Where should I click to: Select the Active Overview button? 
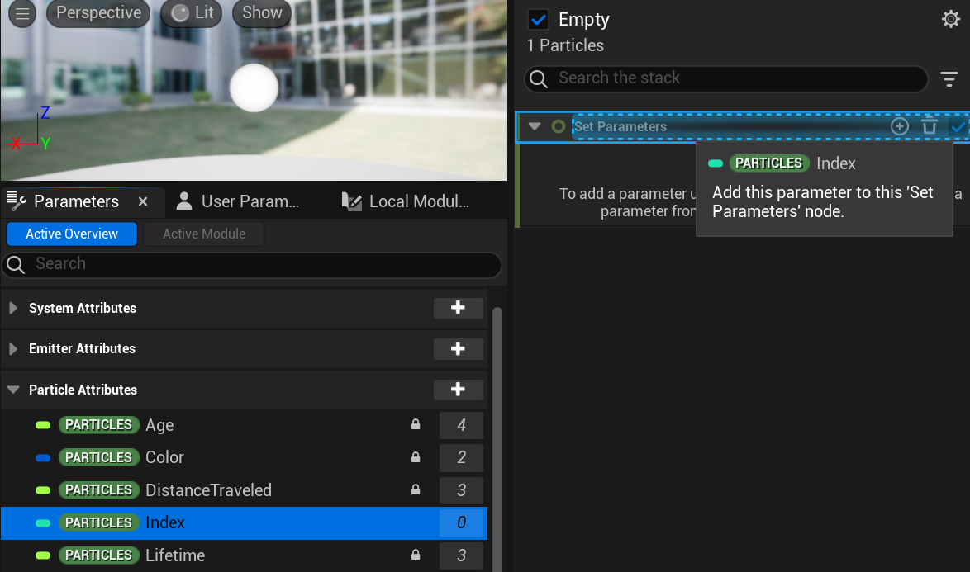click(x=72, y=234)
